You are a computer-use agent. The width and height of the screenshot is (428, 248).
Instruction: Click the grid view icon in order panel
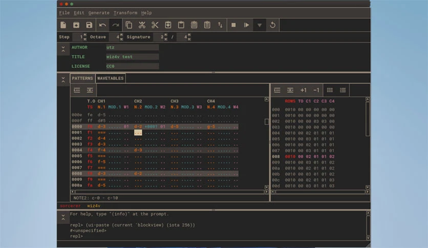point(330,90)
